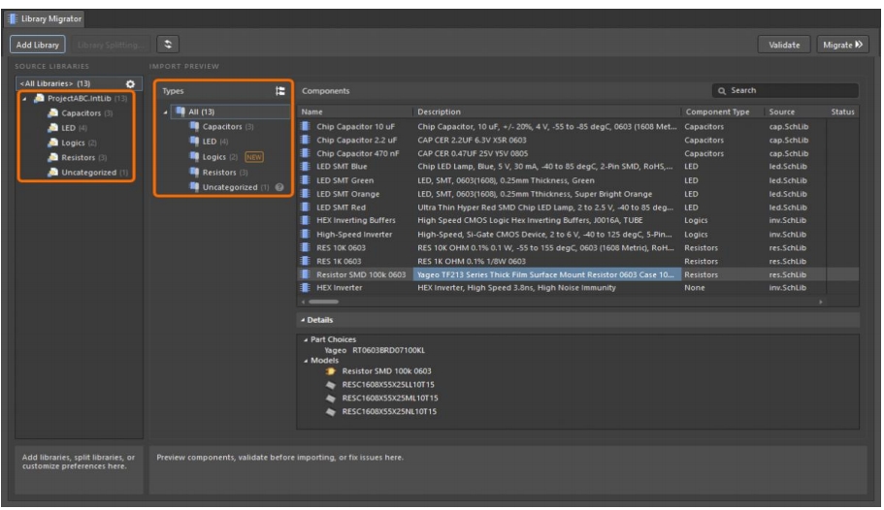
Task: Click Yageo TF213 description cell
Action: pyautogui.click(x=546, y=274)
